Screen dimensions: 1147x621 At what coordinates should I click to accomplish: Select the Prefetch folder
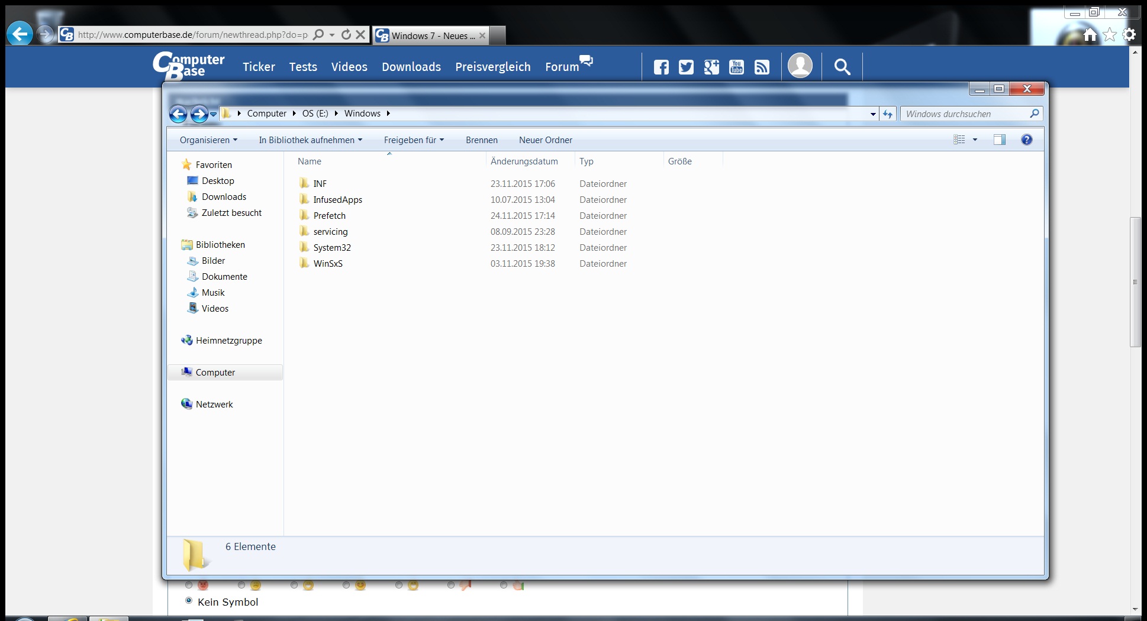tap(329, 216)
